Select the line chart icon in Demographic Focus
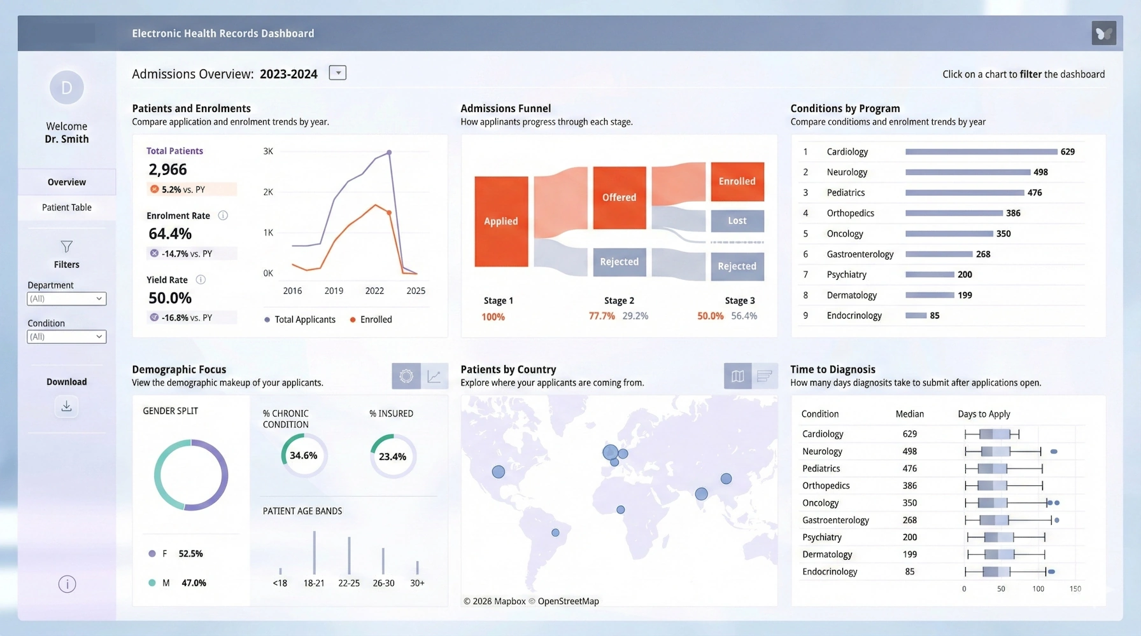 pos(434,376)
